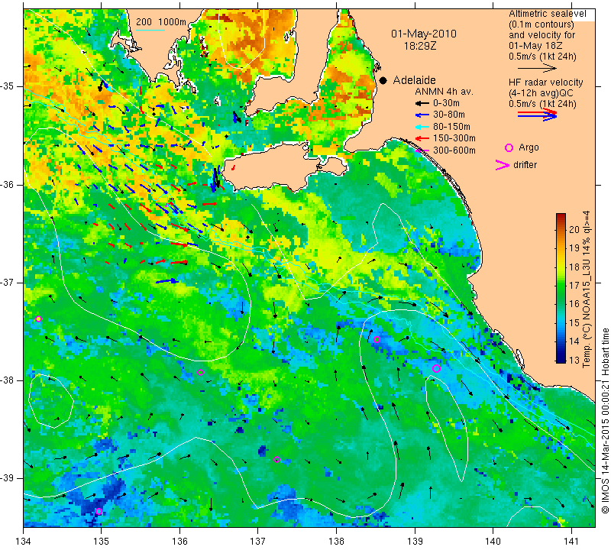
Task: Click the longitude 141 axis label
Action: 571,542
